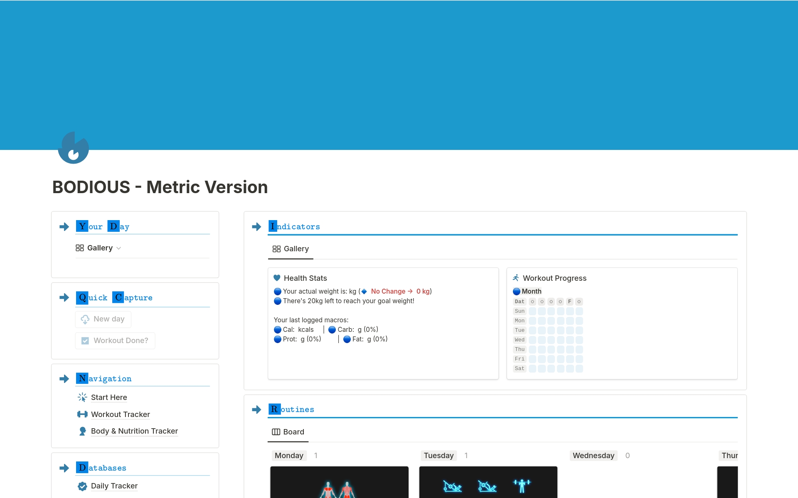Click the Workout Progress runner icon
The image size is (798, 498).
(516, 278)
